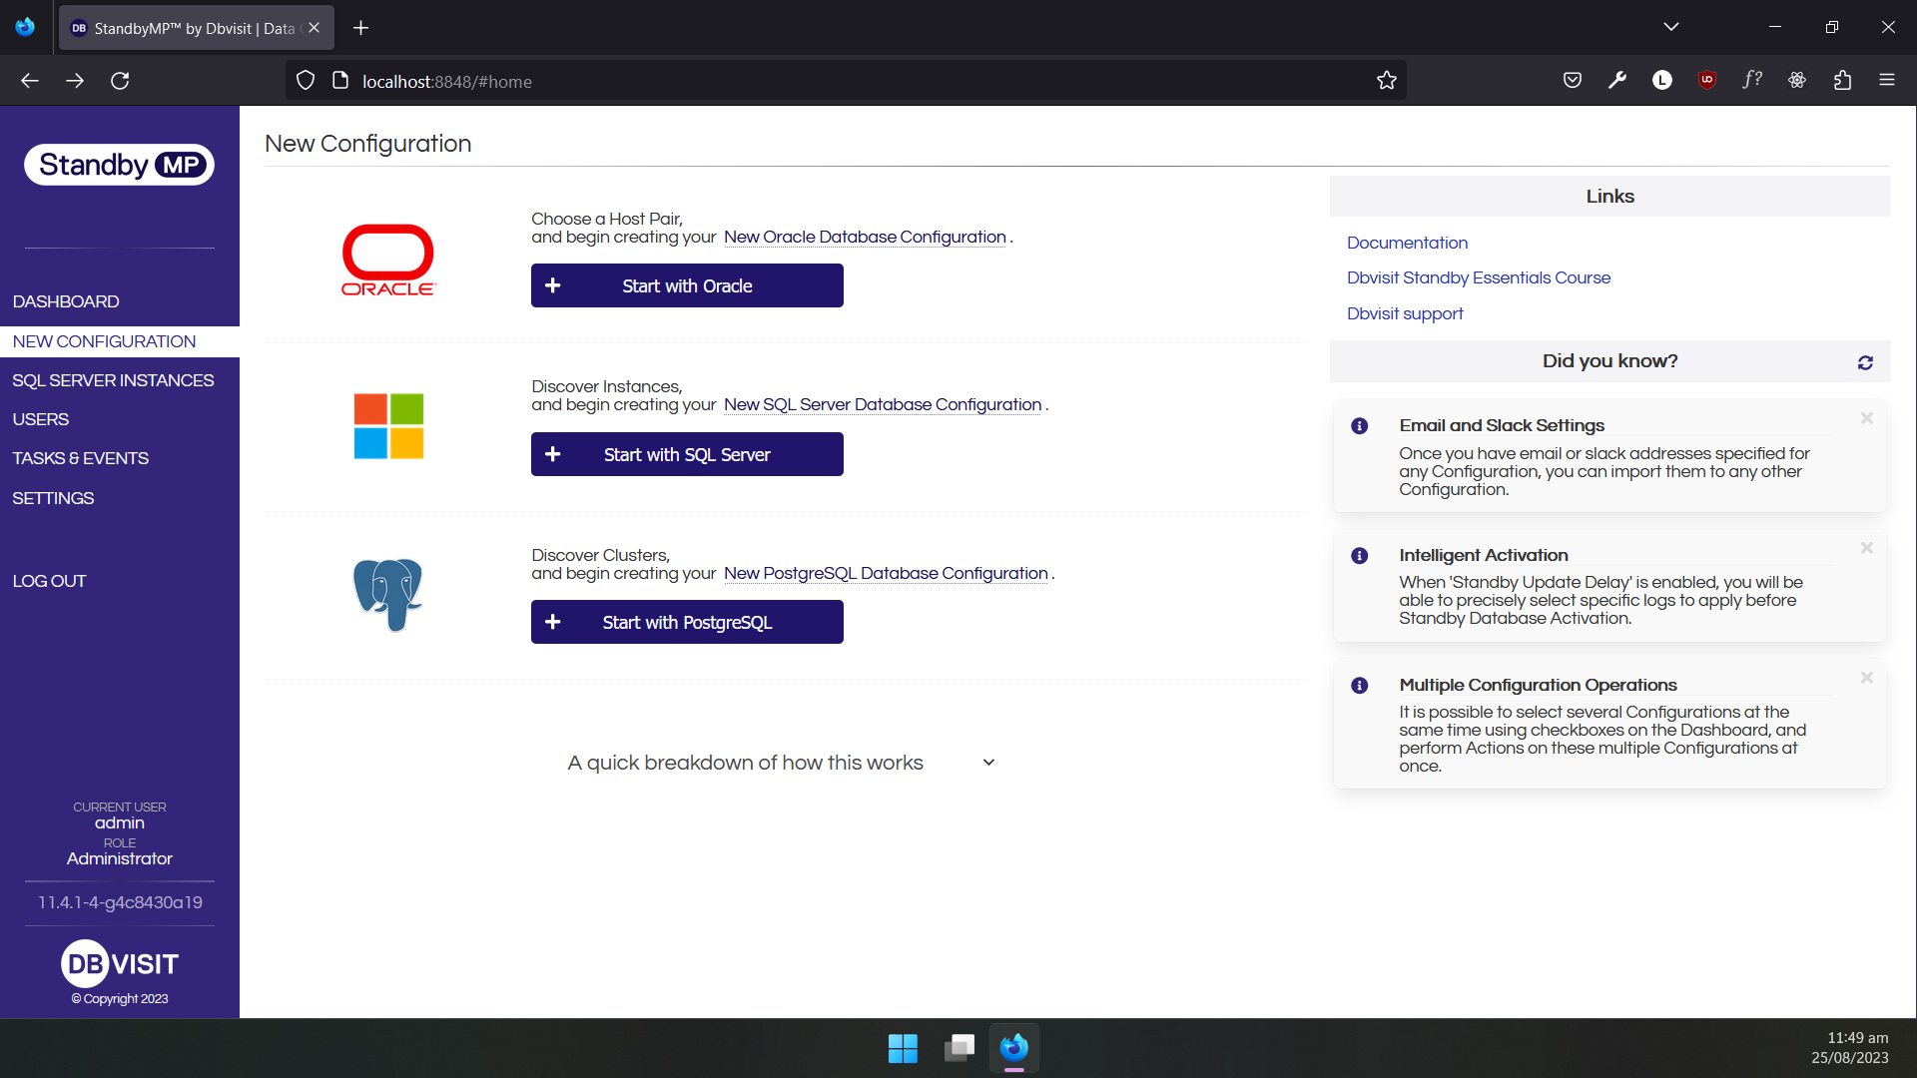Open the Firefox hamburger application menu
1917x1078 pixels.
pos(1886,80)
